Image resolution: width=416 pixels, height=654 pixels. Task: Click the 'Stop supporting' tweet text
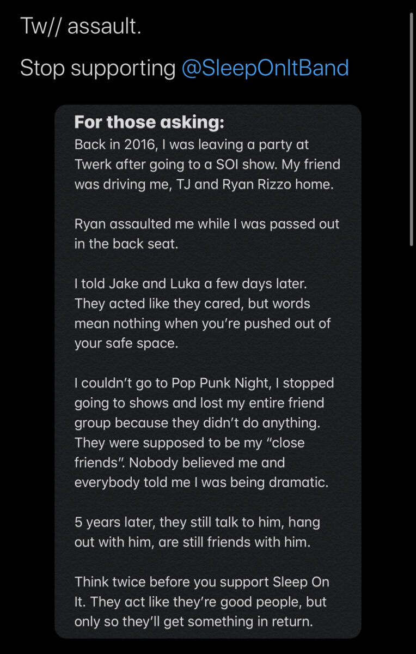coord(98,68)
